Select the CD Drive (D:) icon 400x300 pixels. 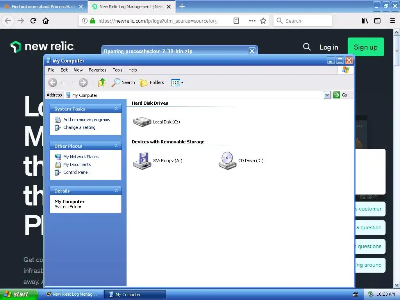(x=227, y=161)
